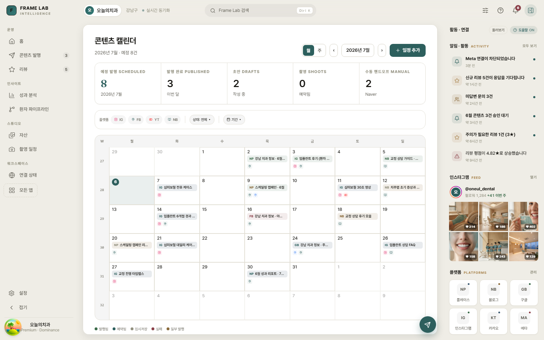This screenshot has height=340, width=544.
Task: Open the KT 카카오 platform tile
Action: 493,321
